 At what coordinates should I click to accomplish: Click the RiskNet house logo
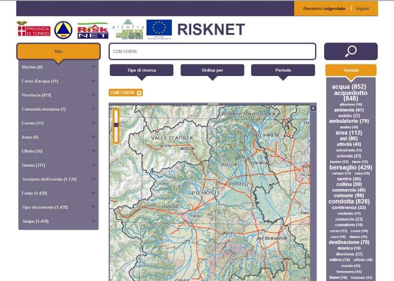(93, 31)
